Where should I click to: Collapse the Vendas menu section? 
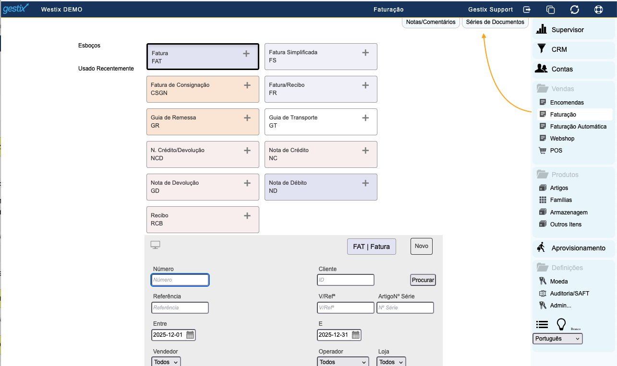[x=562, y=89]
